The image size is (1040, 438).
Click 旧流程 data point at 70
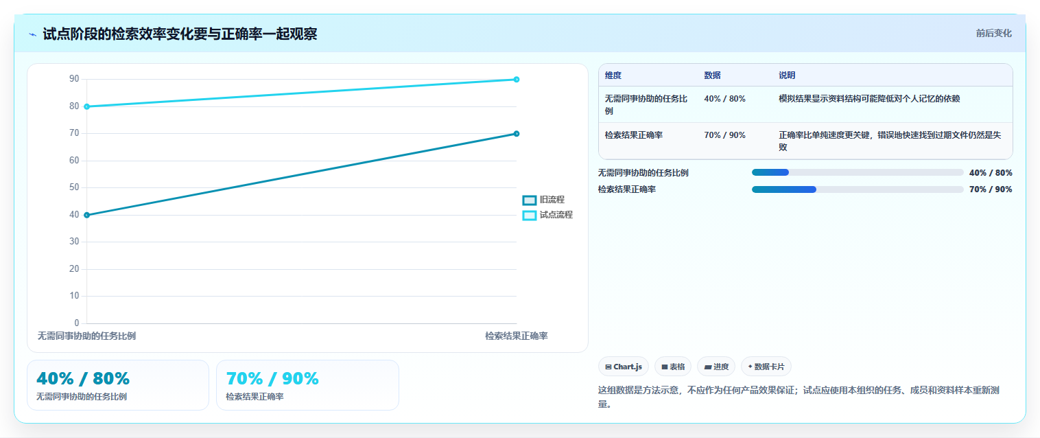(x=517, y=134)
